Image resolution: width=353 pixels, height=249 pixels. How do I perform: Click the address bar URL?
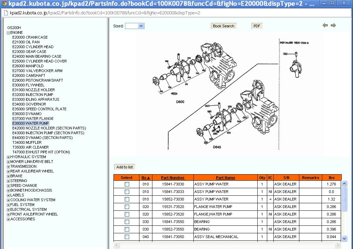point(105,13)
